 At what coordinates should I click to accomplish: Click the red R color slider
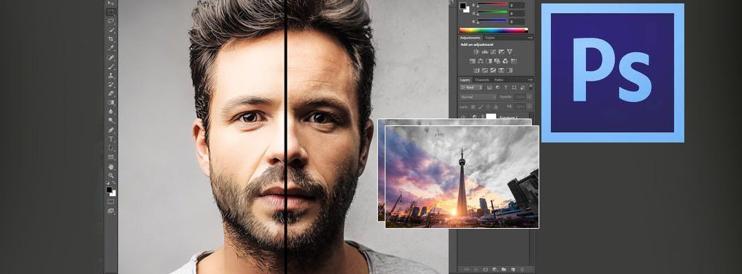tap(491, 3)
